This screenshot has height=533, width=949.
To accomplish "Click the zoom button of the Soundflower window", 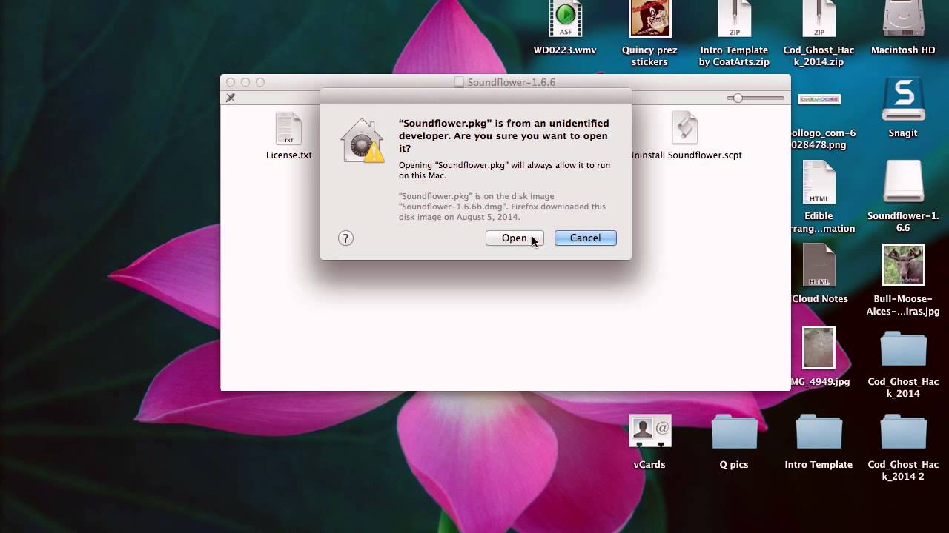I will (x=260, y=82).
